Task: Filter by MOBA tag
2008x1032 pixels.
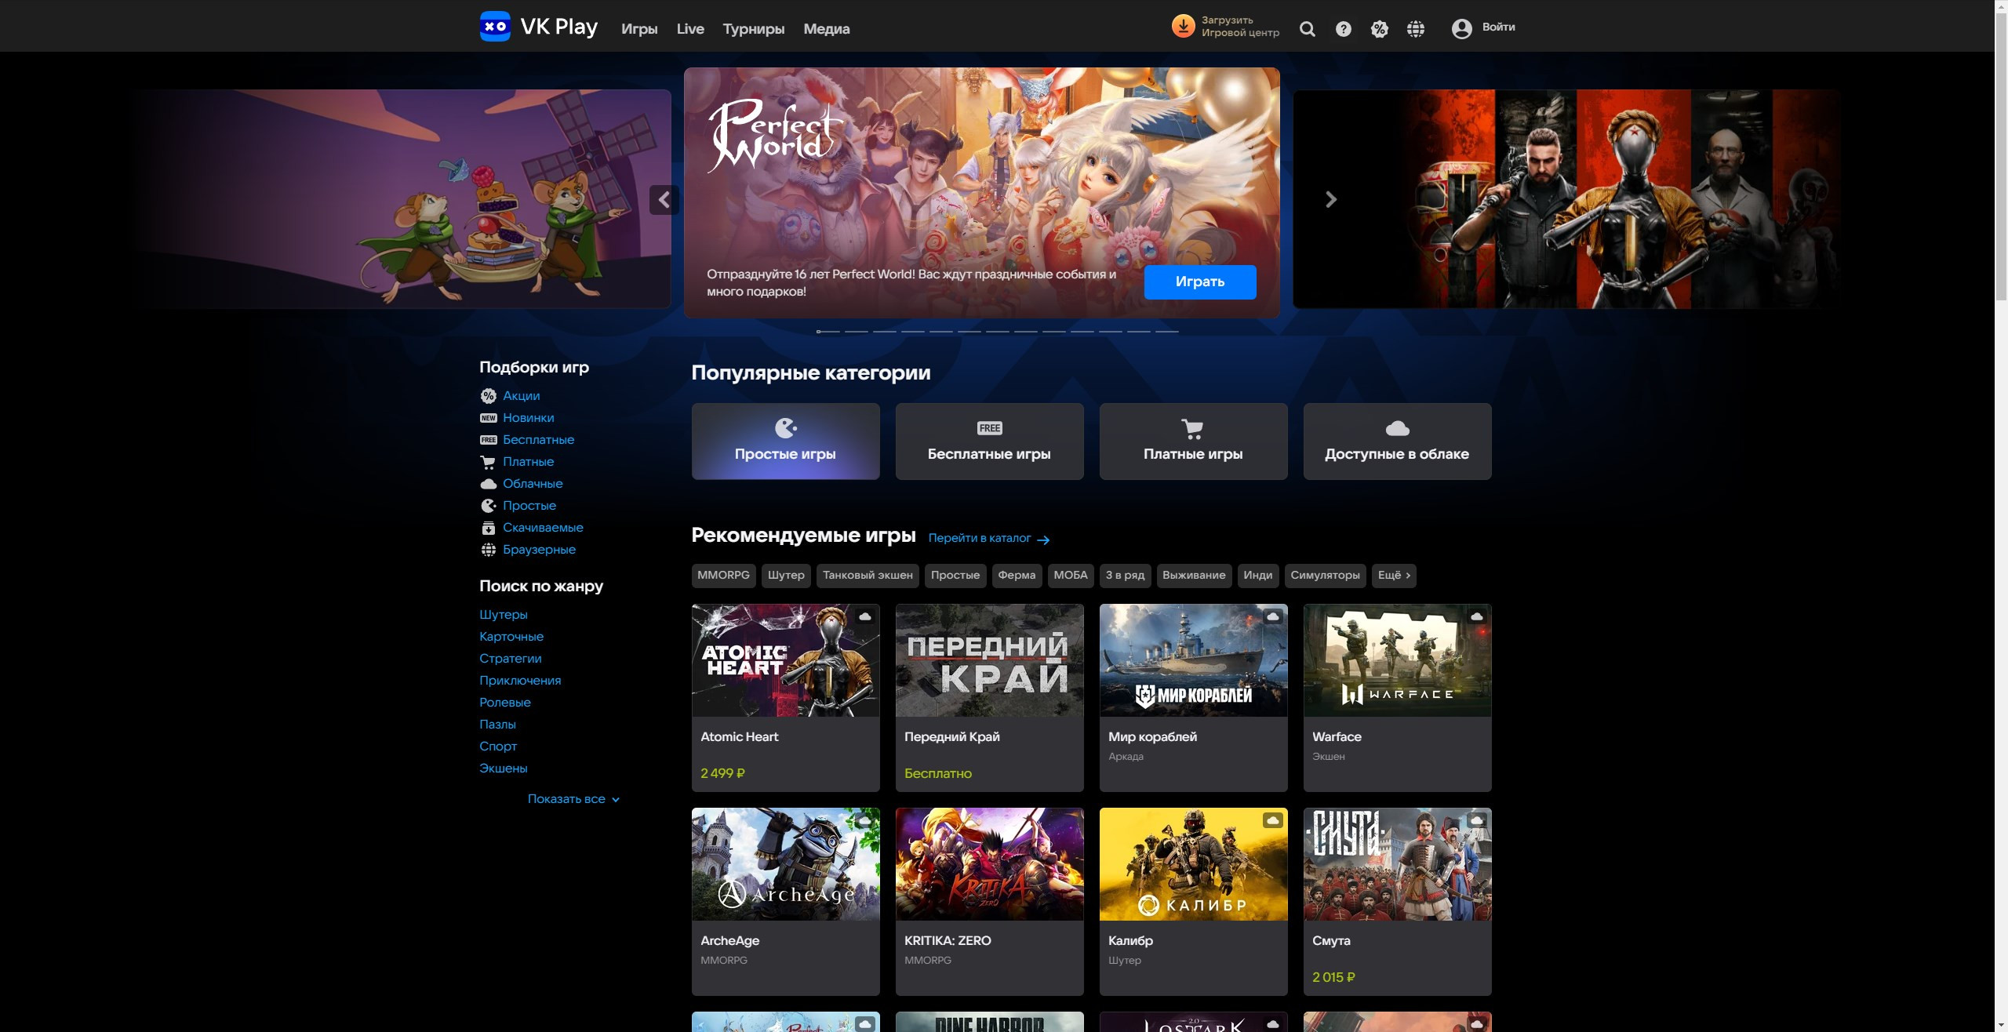Action: pyautogui.click(x=1071, y=576)
